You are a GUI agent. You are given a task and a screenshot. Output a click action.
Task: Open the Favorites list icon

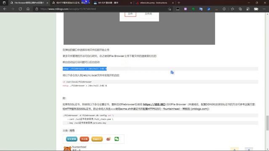[232, 9]
